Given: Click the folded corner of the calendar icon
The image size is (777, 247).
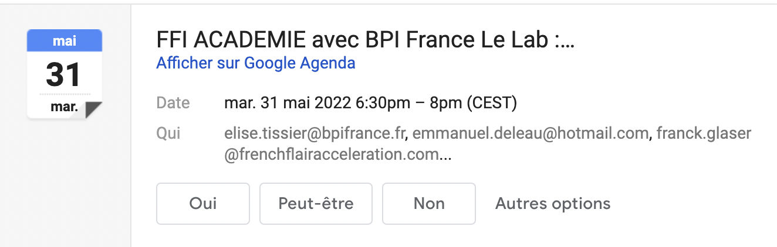Looking at the screenshot, I should pyautogui.click(x=93, y=109).
